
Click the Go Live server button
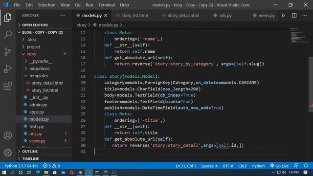(279, 166)
